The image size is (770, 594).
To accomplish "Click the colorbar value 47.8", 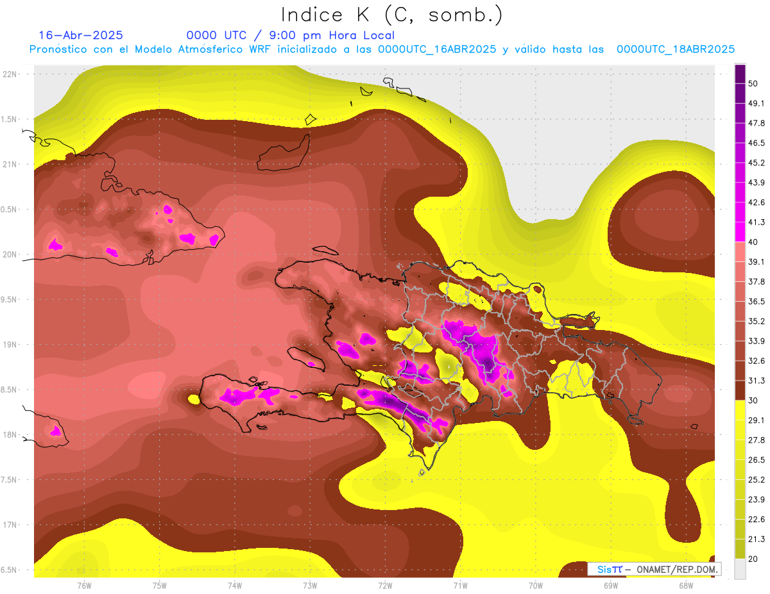I will tap(756, 123).
